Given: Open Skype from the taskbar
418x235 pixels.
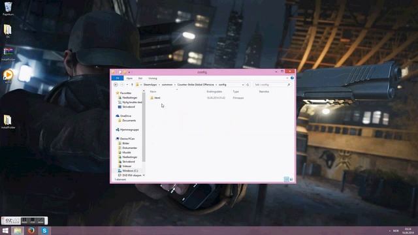Looking at the screenshot, I should pos(44,230).
